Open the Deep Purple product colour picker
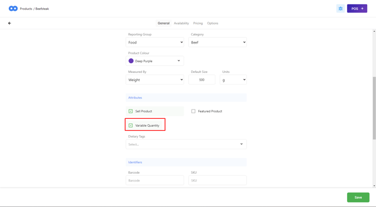Image resolution: width=376 pixels, height=207 pixels. [155, 61]
